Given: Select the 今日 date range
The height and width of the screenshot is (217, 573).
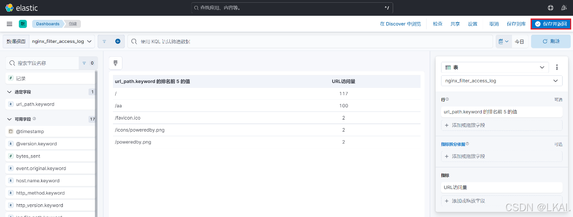Looking at the screenshot, I should point(520,42).
